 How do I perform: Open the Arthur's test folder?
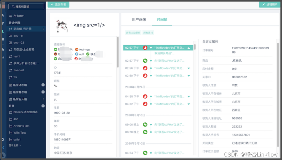click(21, 126)
